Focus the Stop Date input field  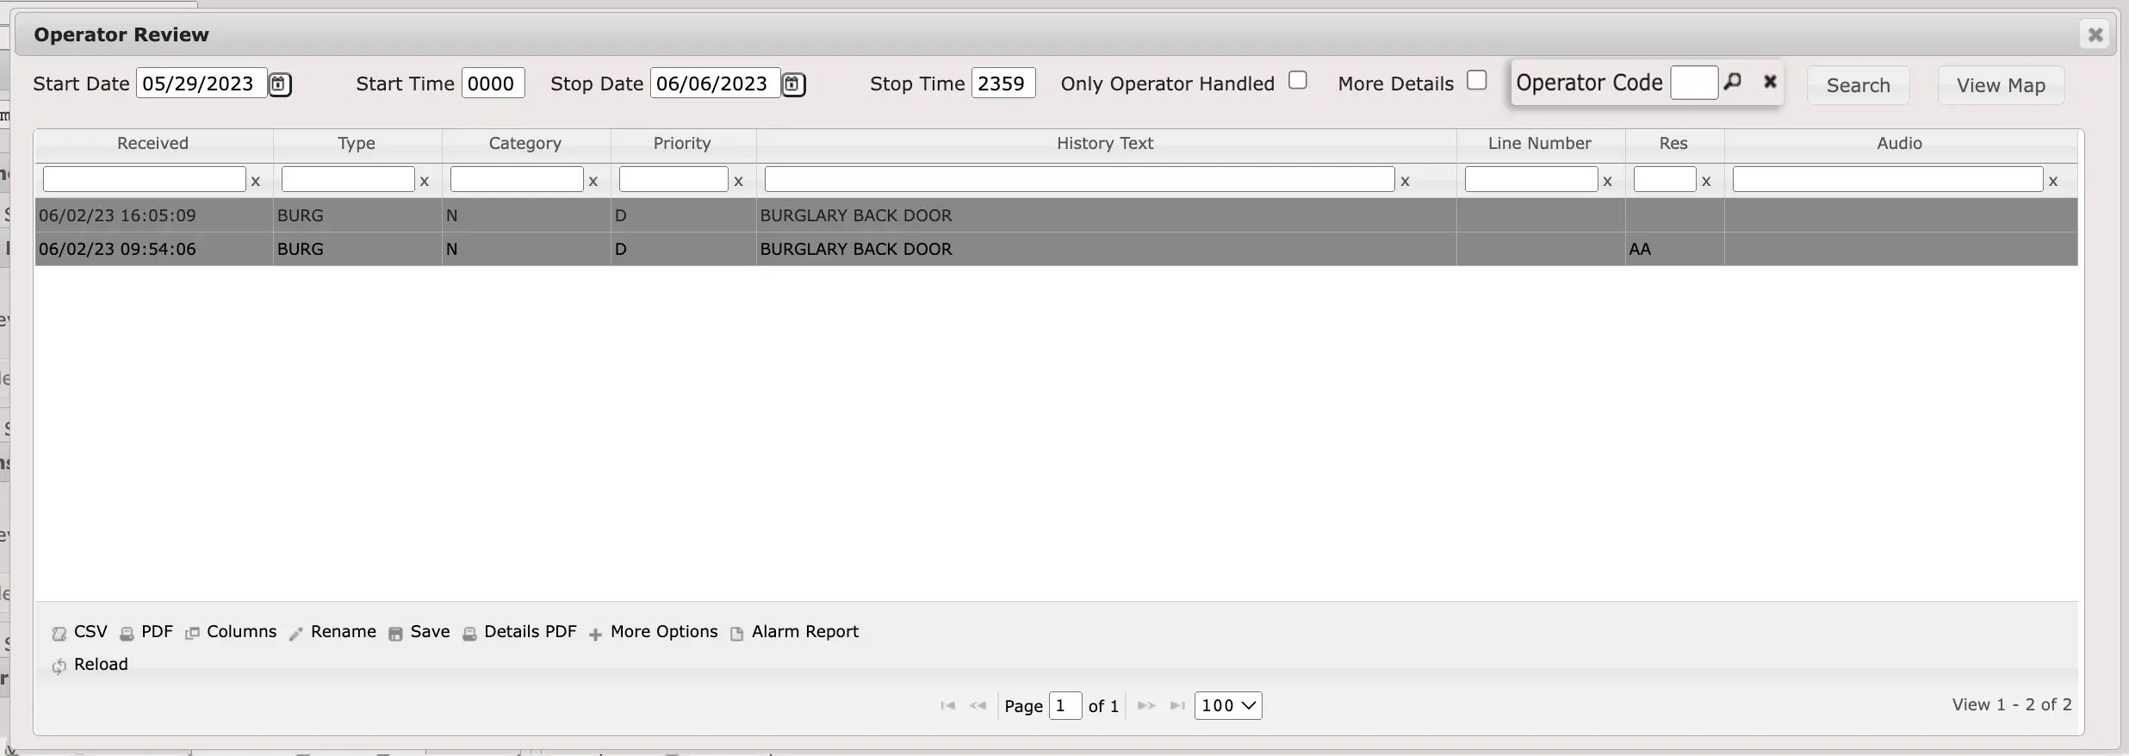(715, 84)
